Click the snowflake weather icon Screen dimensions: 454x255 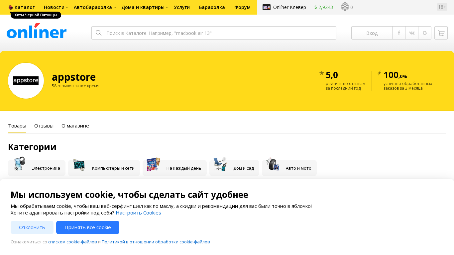(x=345, y=7)
